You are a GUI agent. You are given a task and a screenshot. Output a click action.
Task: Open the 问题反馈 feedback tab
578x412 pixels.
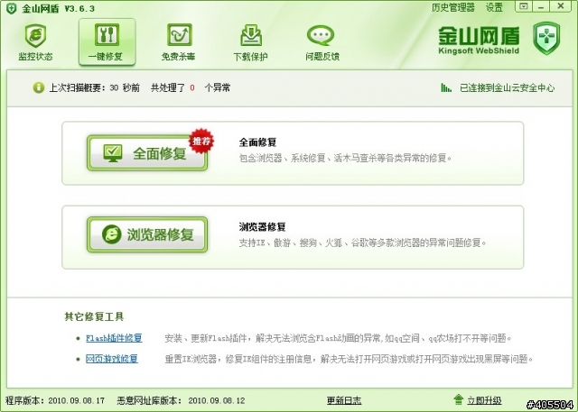(x=322, y=42)
